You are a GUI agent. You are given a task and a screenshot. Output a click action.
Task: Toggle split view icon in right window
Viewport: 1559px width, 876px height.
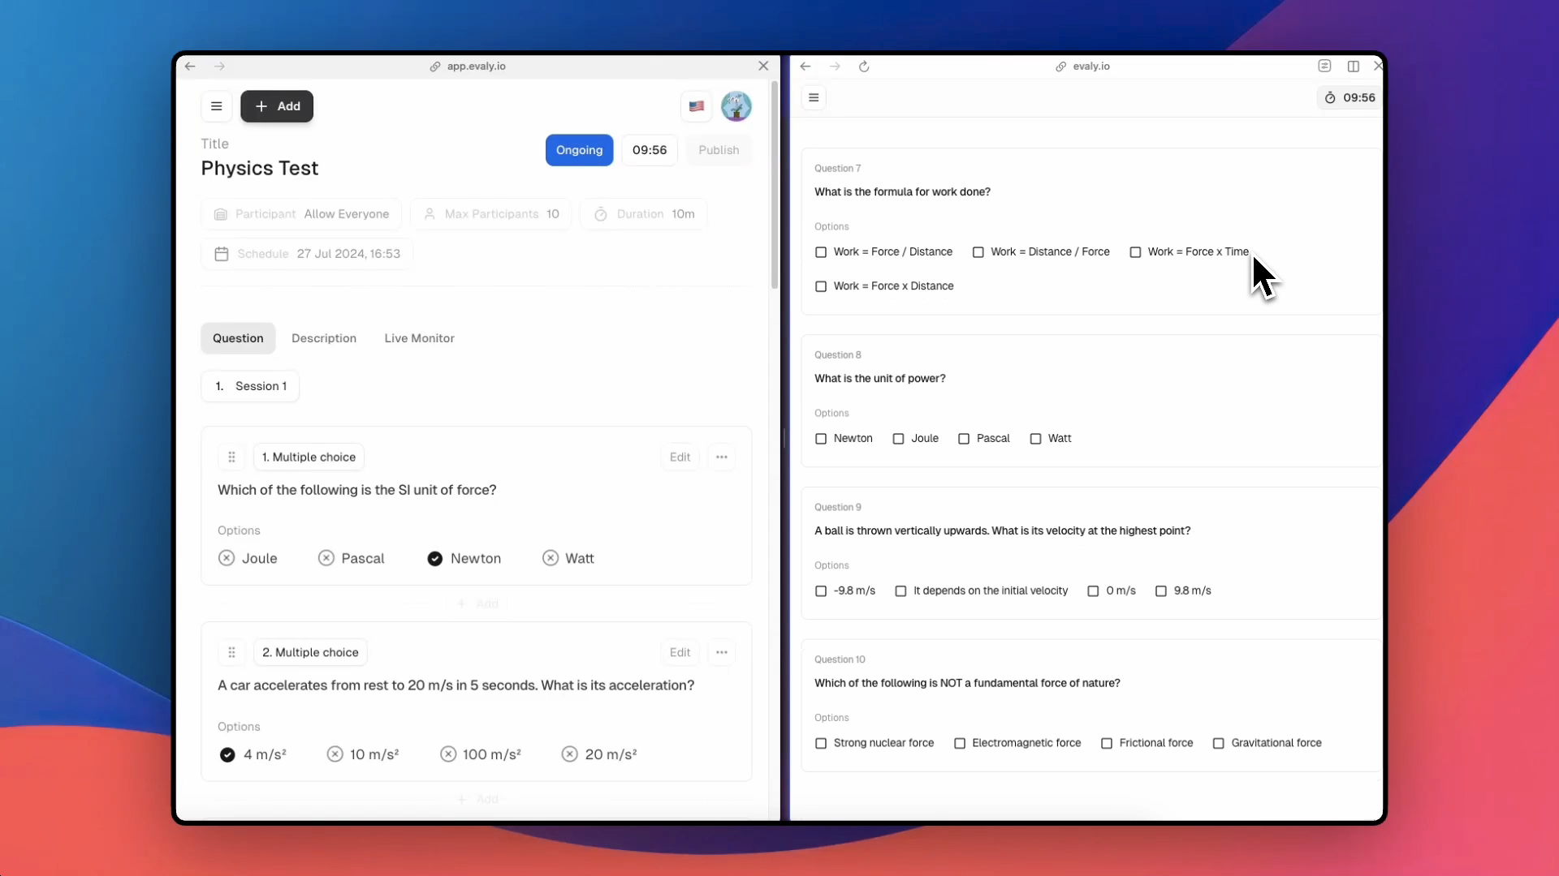point(1353,67)
